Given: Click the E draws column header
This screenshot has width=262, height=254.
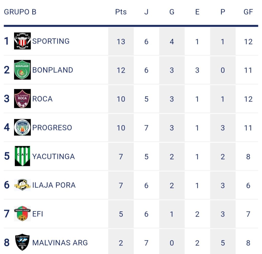Looking at the screenshot, I should [197, 12].
